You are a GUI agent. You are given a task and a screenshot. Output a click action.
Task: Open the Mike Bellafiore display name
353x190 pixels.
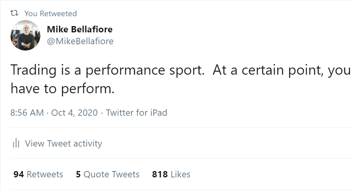tap(80, 29)
